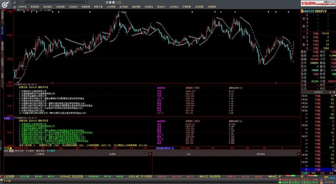Select the 其他 tab in left sidebar
The image size is (336, 184).
tap(2, 75)
